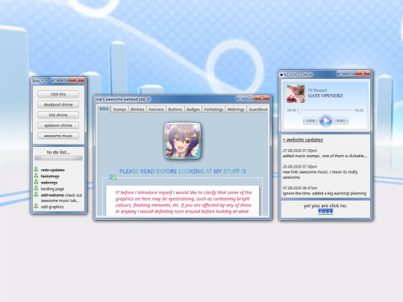
Task: Click the "add graphics" to-do item
Action: (x=52, y=207)
